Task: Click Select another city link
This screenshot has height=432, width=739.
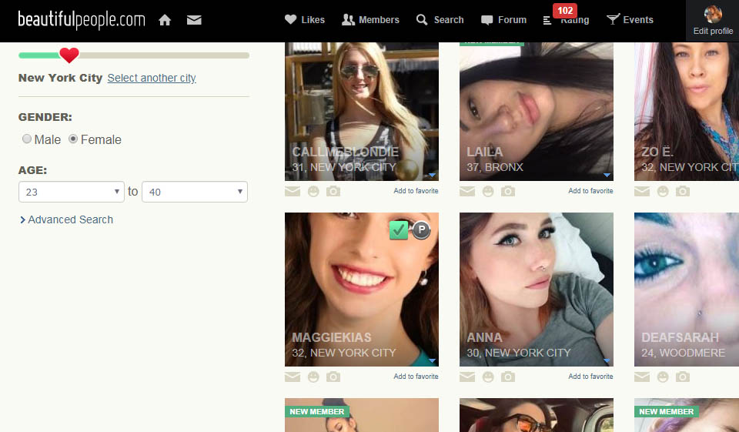Action: point(152,78)
